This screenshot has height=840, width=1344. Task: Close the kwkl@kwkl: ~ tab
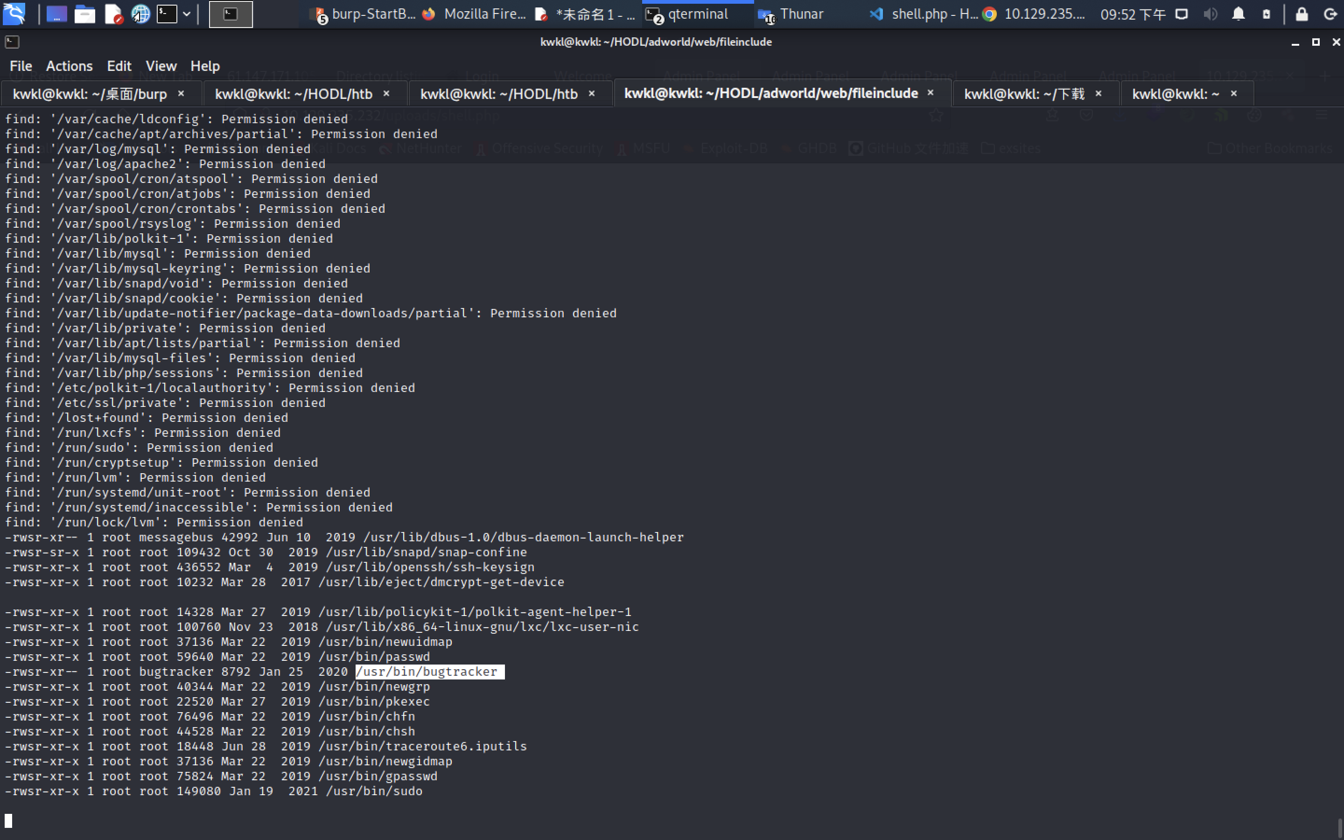pyautogui.click(x=1234, y=94)
